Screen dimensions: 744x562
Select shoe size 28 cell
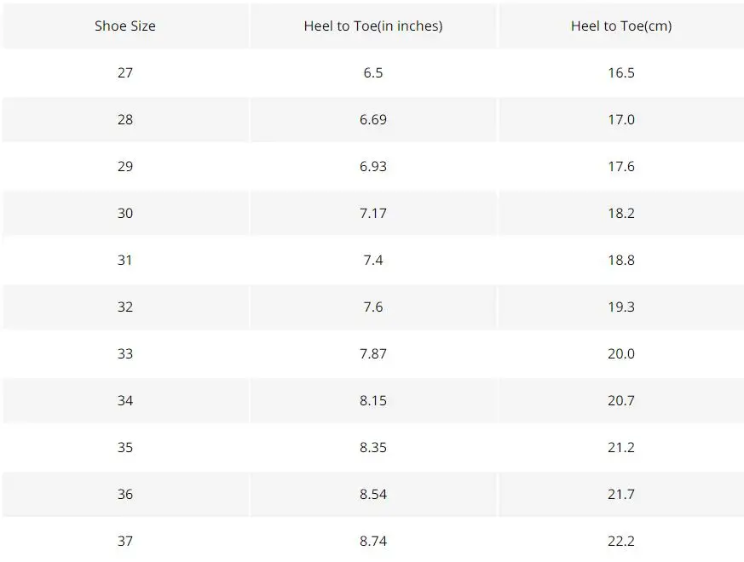124,119
